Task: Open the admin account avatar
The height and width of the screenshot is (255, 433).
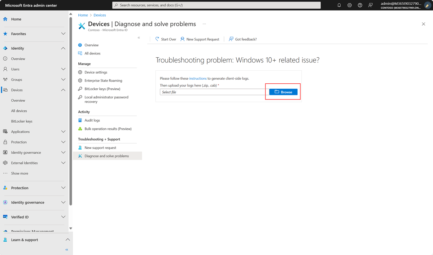Action: tap(427, 5)
